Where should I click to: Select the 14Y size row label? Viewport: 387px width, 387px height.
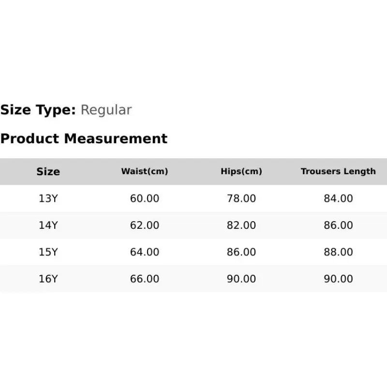tap(48, 225)
